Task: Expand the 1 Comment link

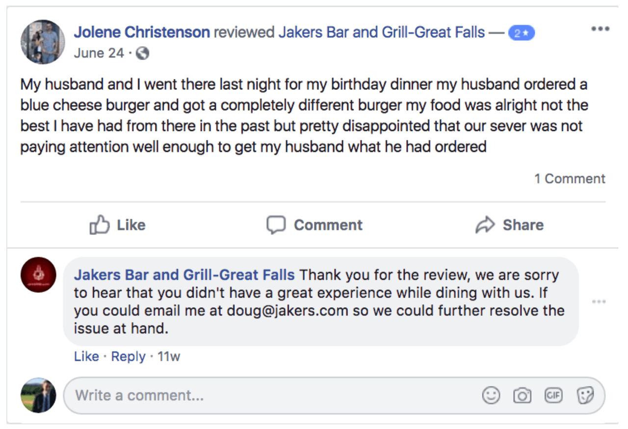Action: pyautogui.click(x=570, y=179)
